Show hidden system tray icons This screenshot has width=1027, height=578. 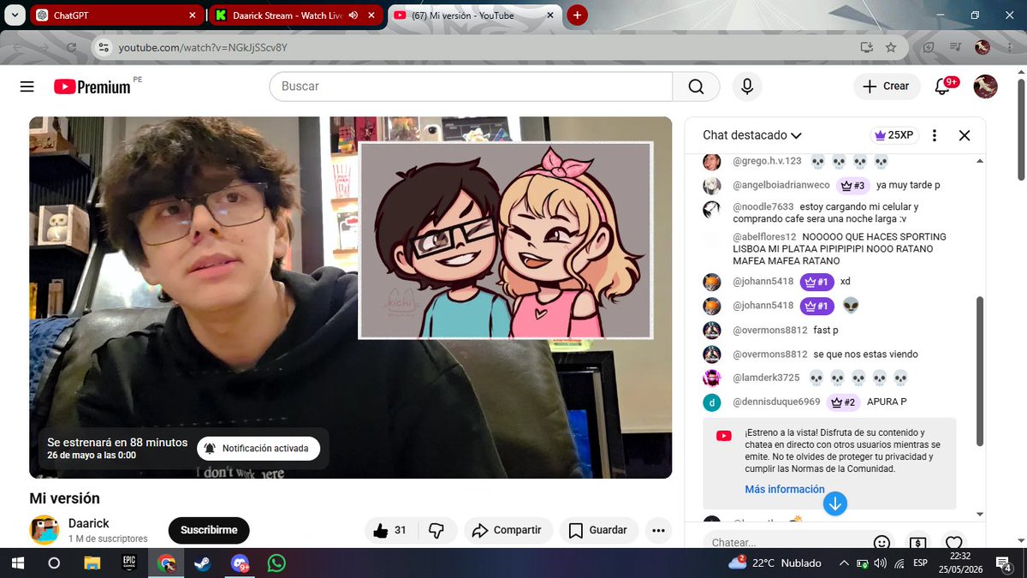pos(845,563)
